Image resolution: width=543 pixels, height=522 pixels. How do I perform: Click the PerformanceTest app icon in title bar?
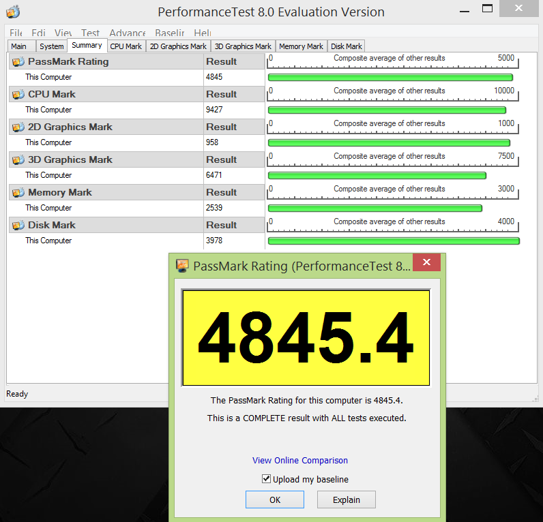coord(13,12)
